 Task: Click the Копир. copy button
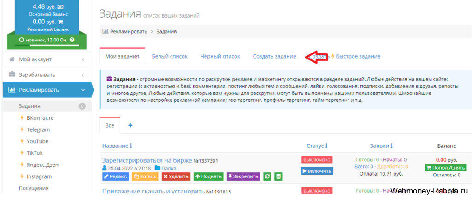coord(145,176)
